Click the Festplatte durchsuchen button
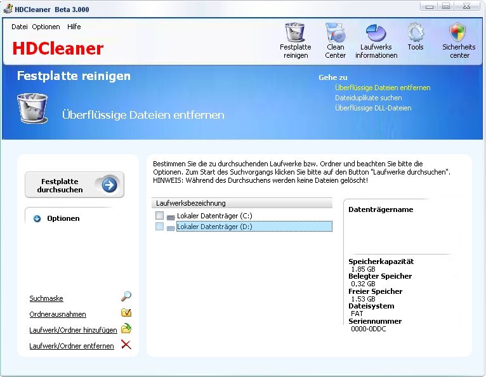The image size is (486, 377). click(x=74, y=185)
